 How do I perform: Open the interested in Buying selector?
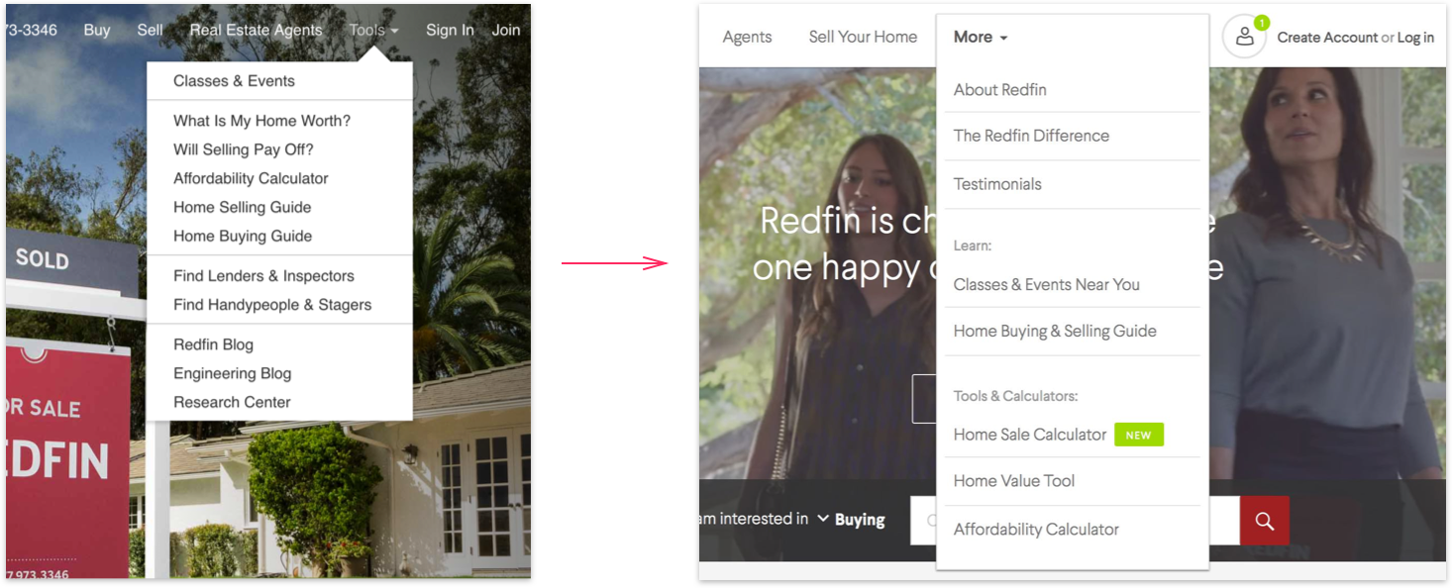pos(851,520)
